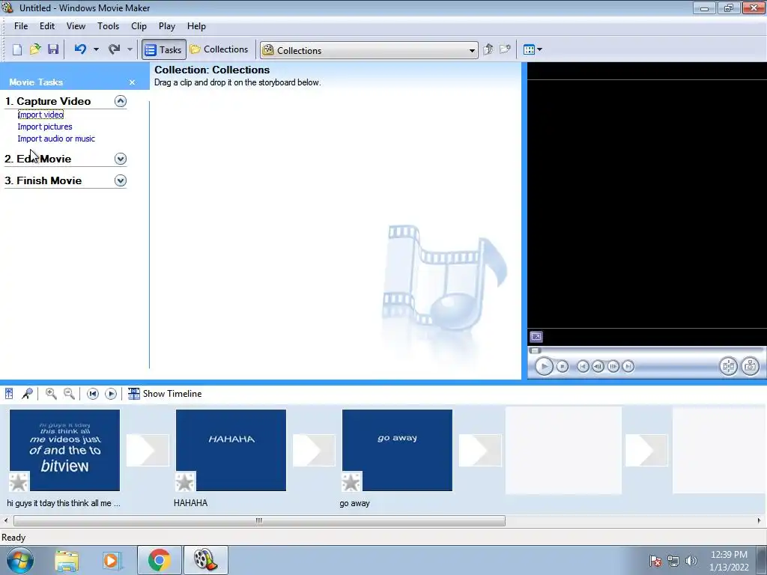Expand the Finish Movie section
767x575 pixels.
click(x=121, y=181)
